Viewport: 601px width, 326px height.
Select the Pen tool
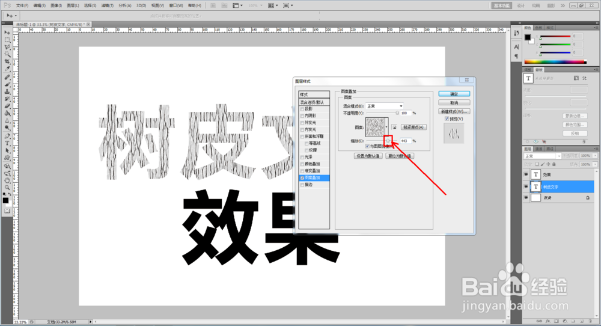coord(7,137)
